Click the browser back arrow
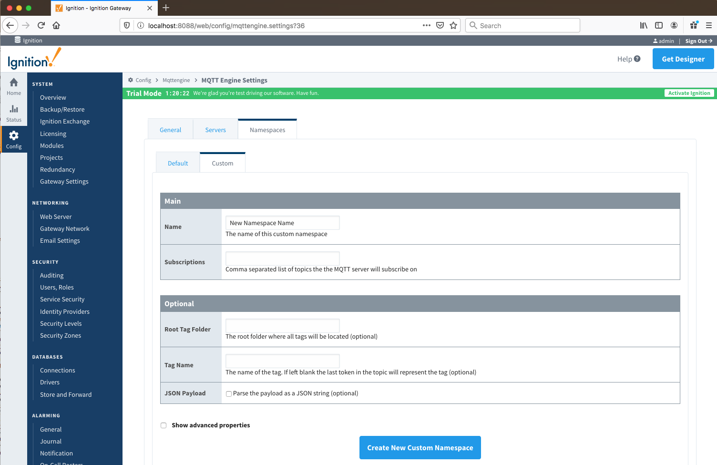717x465 pixels. pos(10,25)
